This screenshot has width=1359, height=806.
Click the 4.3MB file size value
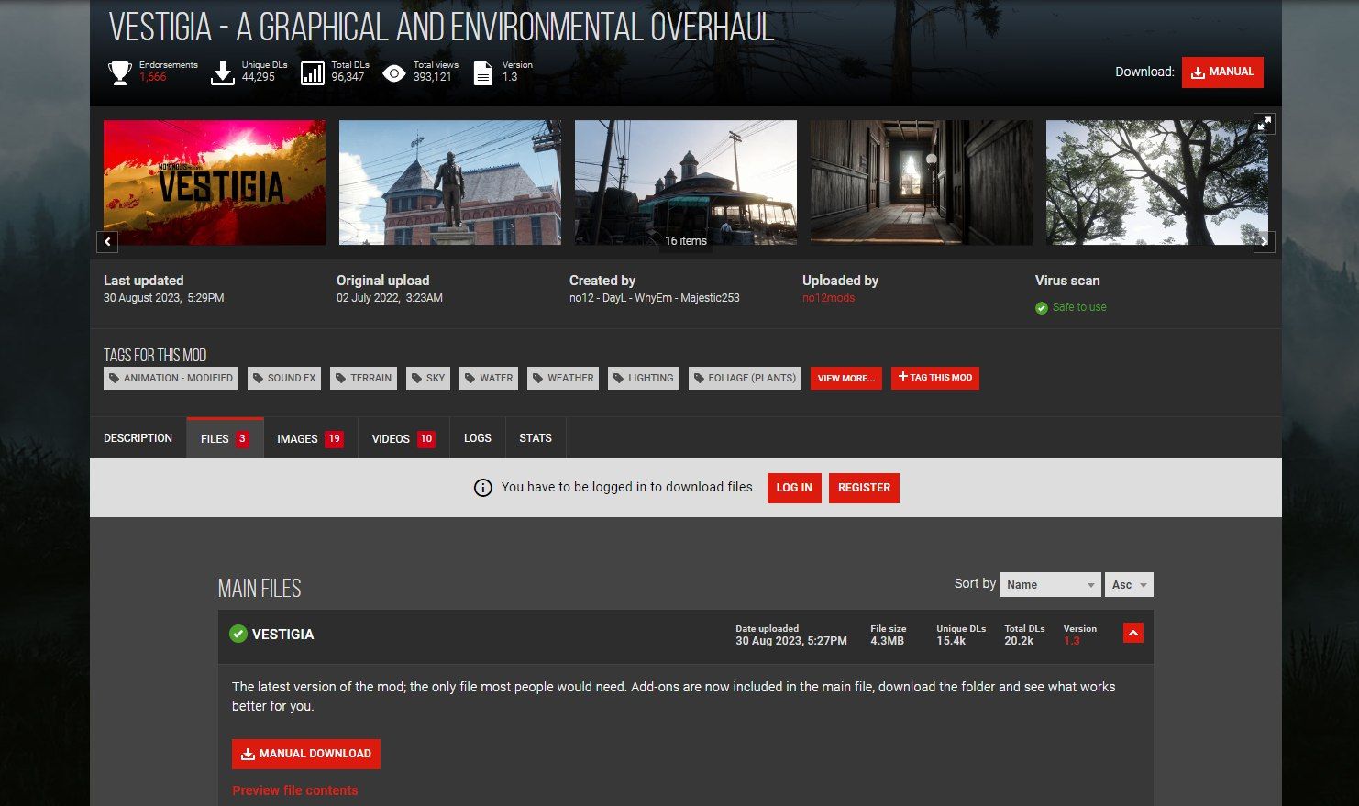[887, 641]
